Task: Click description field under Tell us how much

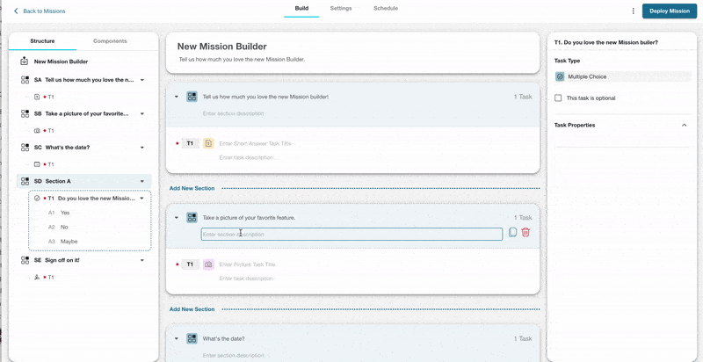Action: pos(233,114)
